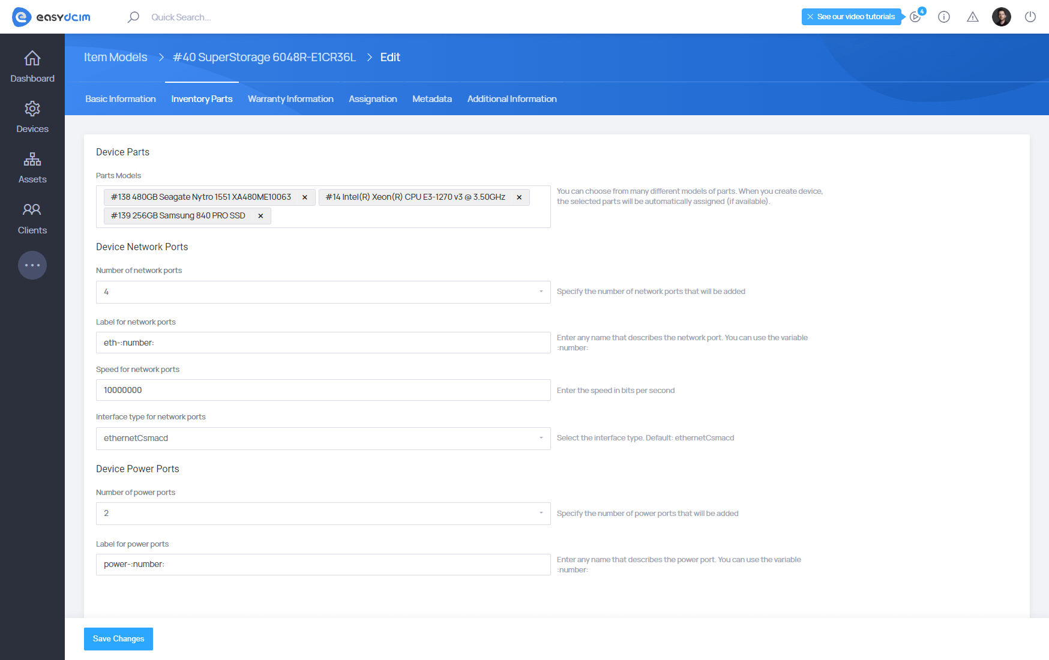Viewport: 1049px width, 660px height.
Task: Open the Number of power ports dropdown
Action: pyautogui.click(x=323, y=514)
